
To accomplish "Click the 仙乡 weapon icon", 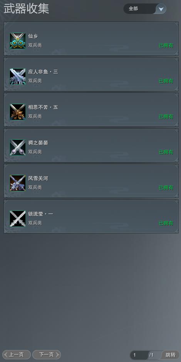I will click(x=18, y=41).
